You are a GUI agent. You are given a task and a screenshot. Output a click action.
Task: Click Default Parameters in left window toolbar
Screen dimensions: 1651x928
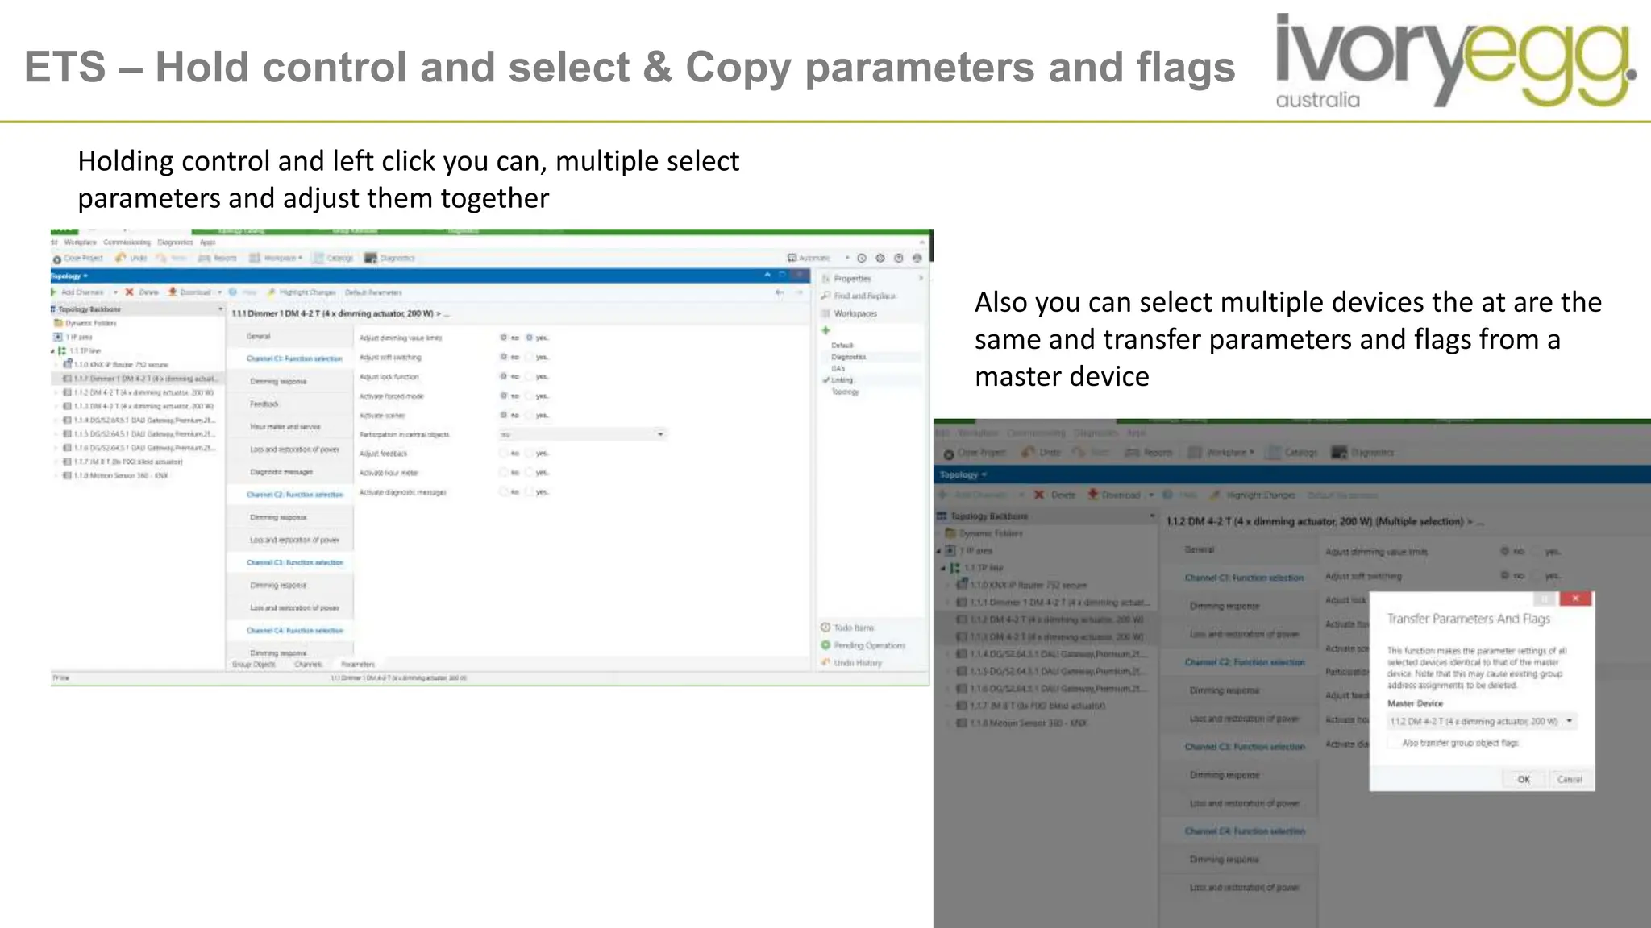click(373, 292)
